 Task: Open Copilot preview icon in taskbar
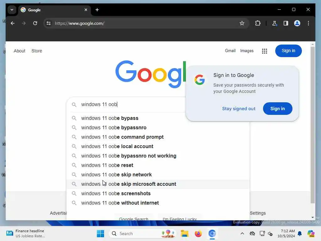(x=311, y=233)
